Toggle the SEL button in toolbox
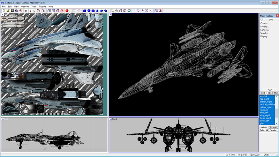Screen dimensions: 279x157 pos(269,93)
